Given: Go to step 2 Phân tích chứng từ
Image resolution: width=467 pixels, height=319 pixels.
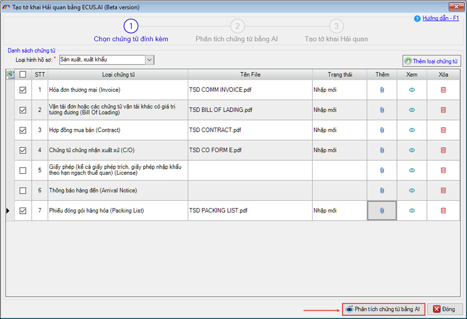Looking at the screenshot, I should coord(237,26).
